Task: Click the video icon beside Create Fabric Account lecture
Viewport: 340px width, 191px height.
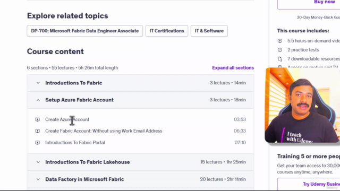Action: [38, 131]
